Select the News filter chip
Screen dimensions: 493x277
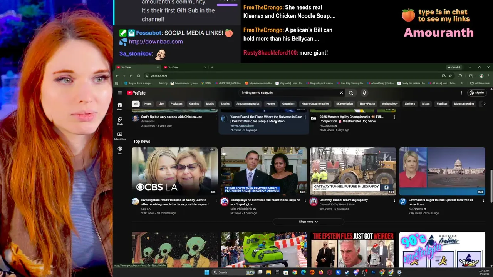148,103
